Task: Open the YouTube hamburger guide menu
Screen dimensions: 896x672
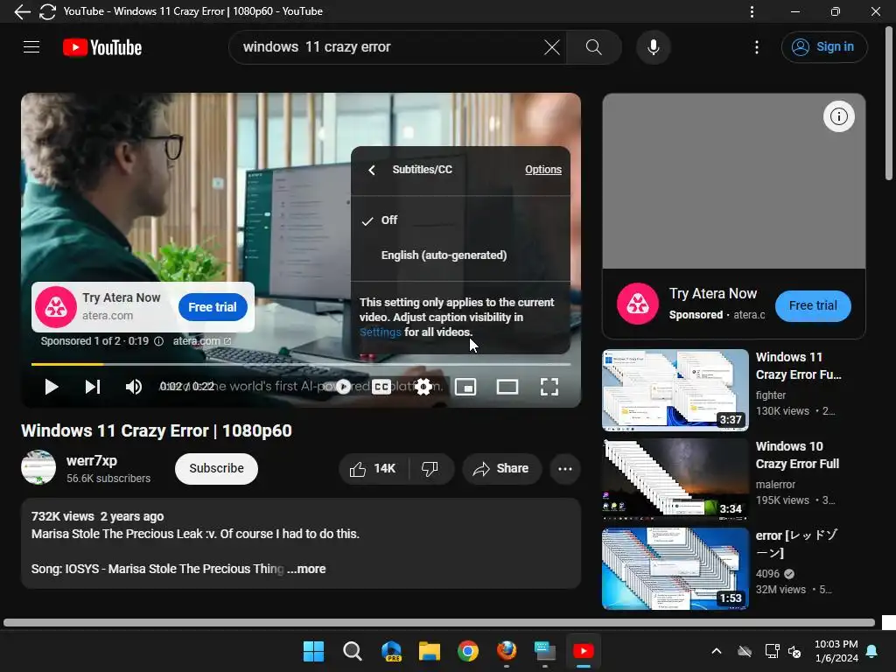Action: coord(31,47)
